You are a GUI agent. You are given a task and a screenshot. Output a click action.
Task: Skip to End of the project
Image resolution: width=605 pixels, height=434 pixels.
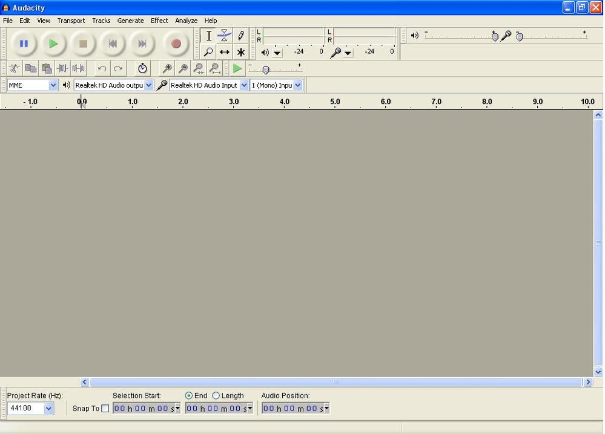(142, 44)
